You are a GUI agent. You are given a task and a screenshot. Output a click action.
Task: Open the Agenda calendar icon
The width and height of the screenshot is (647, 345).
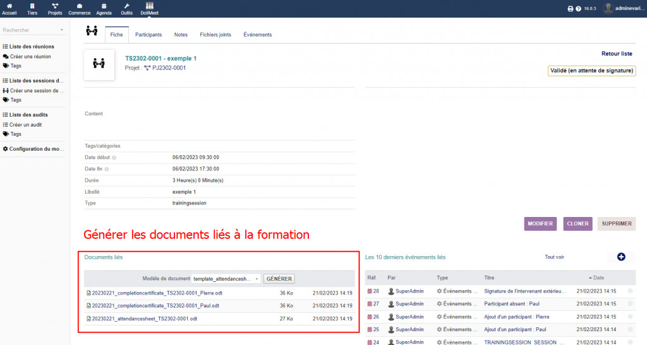point(104,6)
